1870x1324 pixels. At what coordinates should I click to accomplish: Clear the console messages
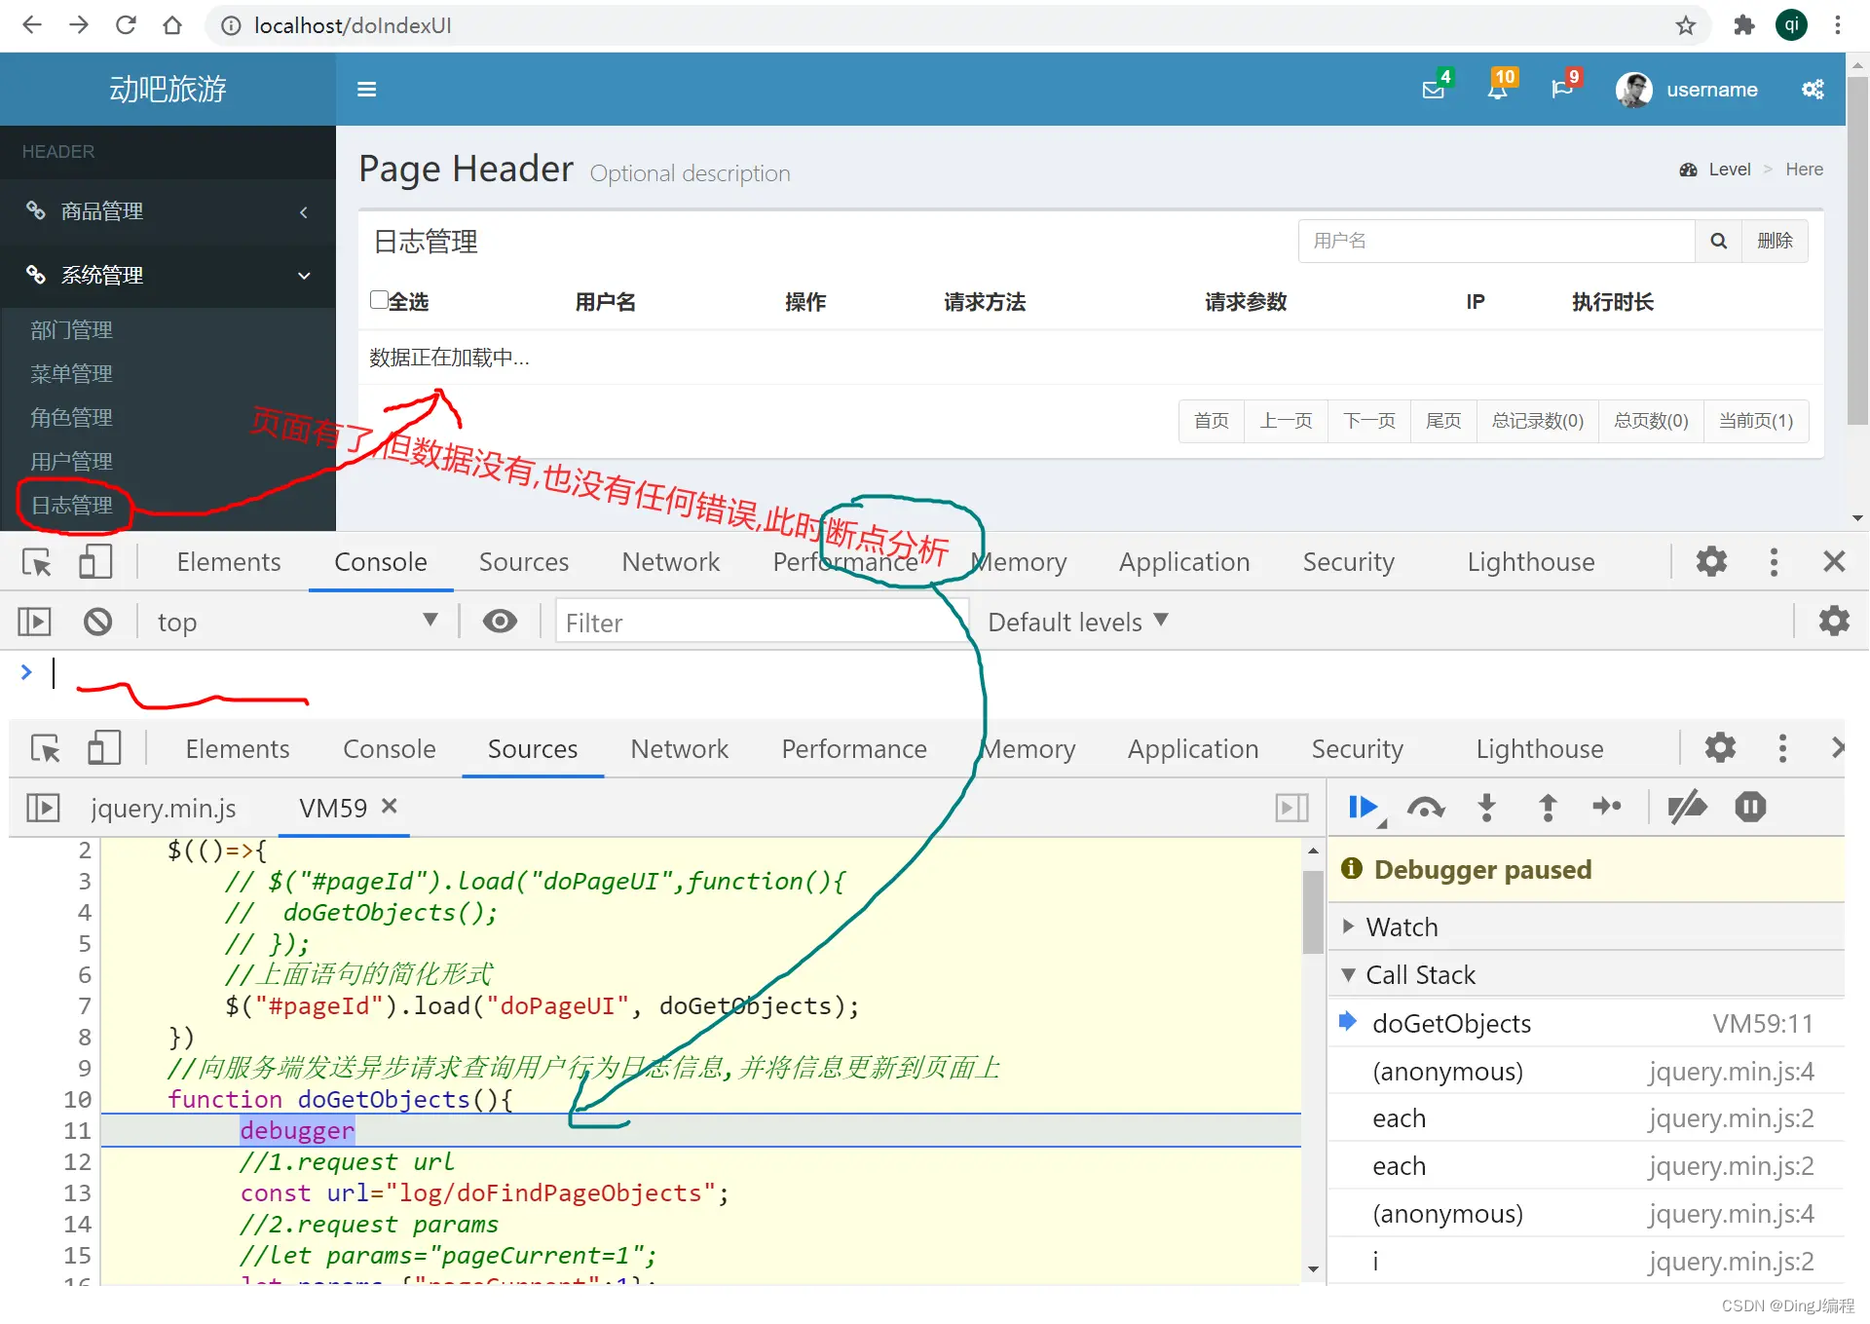click(x=97, y=621)
